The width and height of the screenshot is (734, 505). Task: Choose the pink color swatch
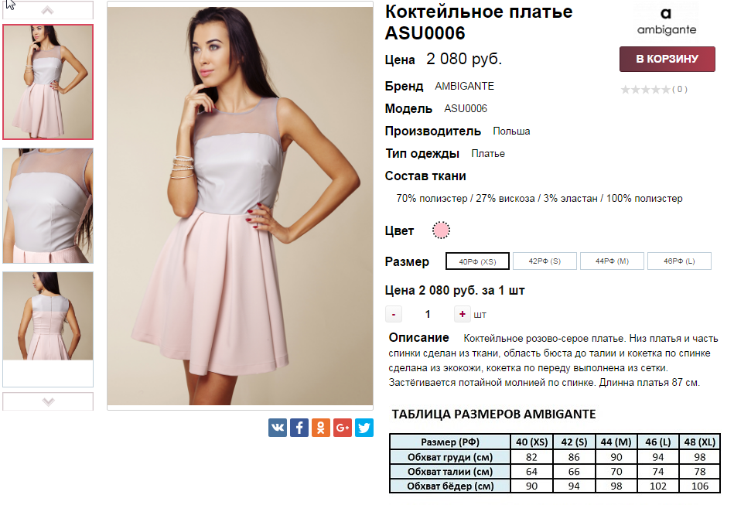441,230
